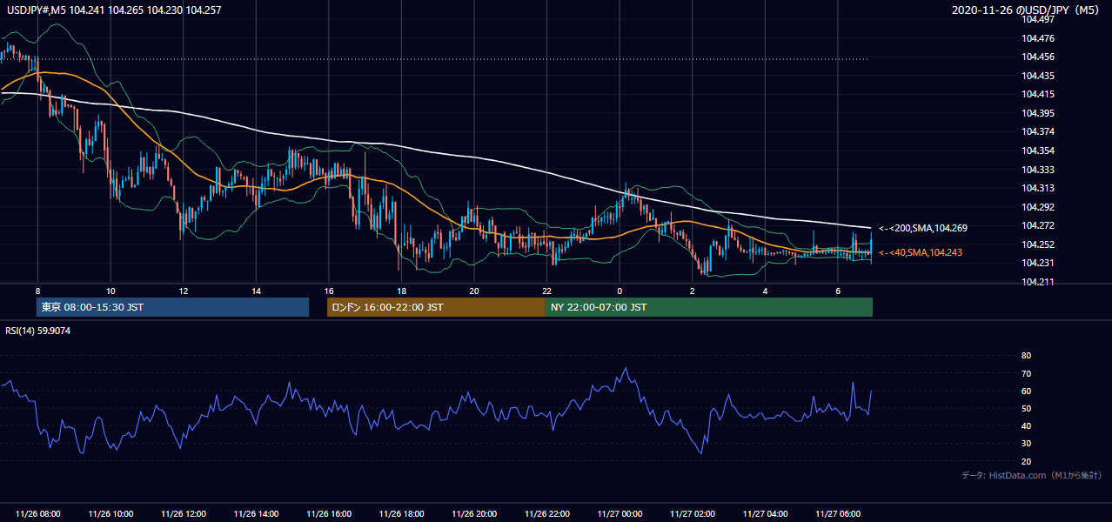Viewport: 1112px width, 522px height.
Task: Click price scale value 104.333
Action: pyautogui.click(x=1039, y=170)
